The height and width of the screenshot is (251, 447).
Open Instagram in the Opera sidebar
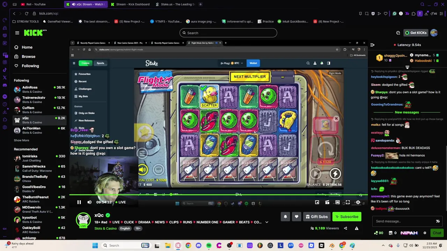coord(5,62)
